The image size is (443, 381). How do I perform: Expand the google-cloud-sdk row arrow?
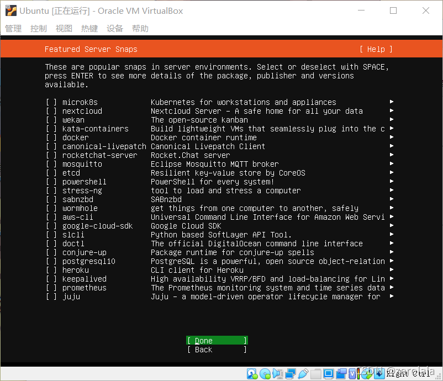point(392,225)
